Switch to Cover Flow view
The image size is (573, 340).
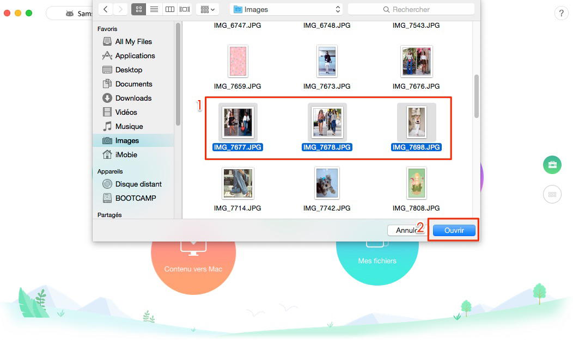(x=185, y=9)
